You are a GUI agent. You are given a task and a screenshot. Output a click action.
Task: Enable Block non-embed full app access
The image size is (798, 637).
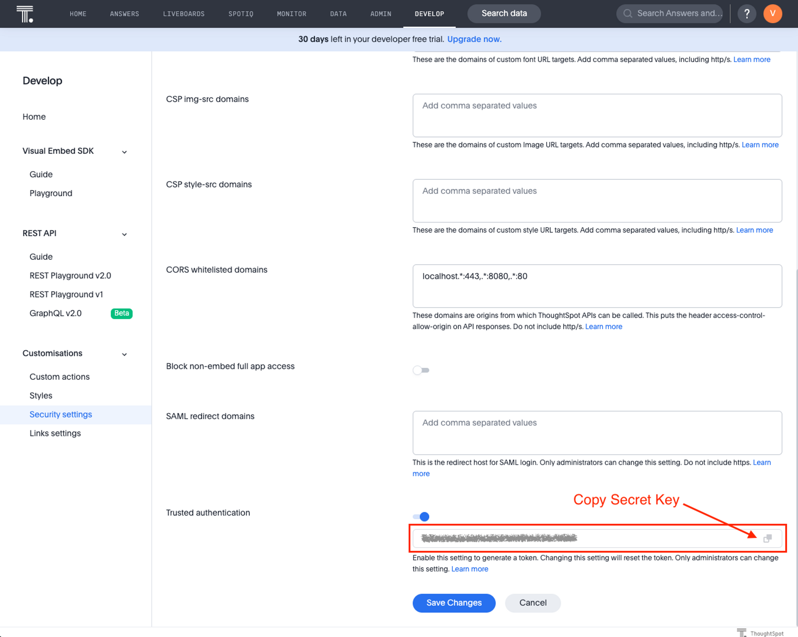(x=421, y=370)
